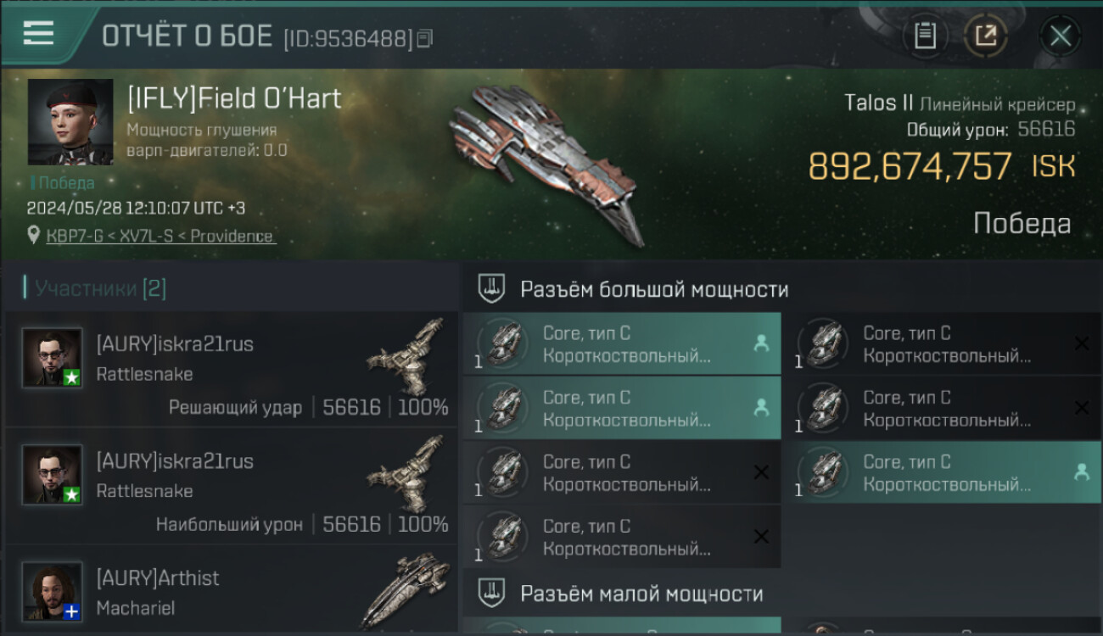
Task: Select destroyed Core module at top right
Action: tap(943, 343)
